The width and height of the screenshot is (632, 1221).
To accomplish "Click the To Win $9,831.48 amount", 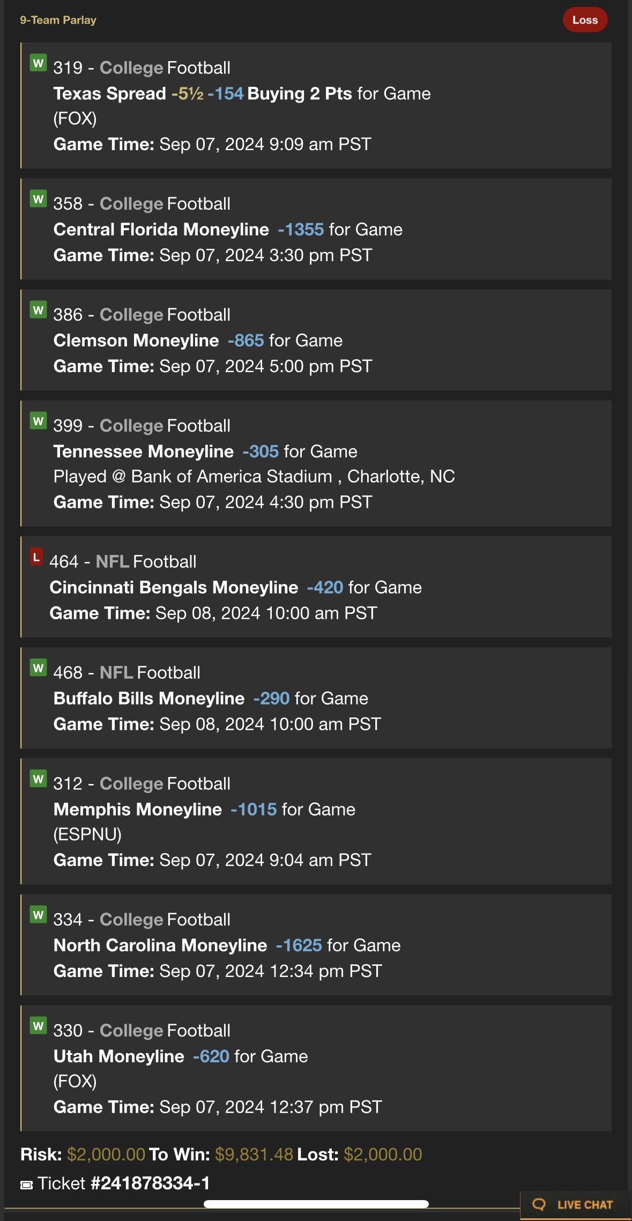I will click(254, 1154).
